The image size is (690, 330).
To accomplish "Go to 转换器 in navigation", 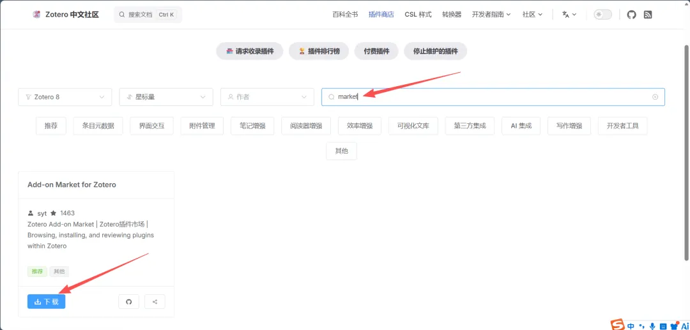I will click(452, 15).
